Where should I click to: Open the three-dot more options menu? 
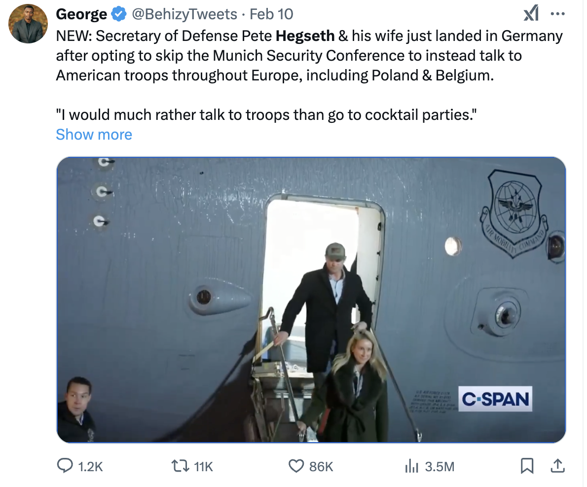tap(557, 14)
